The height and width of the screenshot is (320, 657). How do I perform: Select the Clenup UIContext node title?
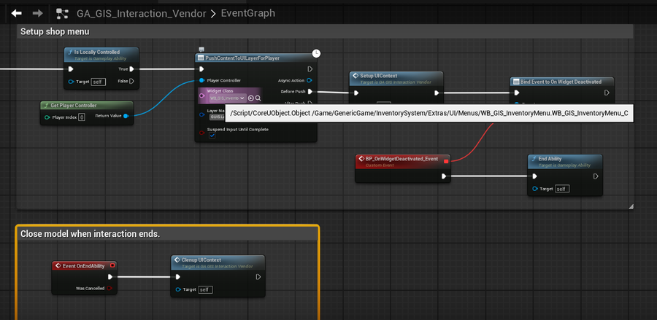[201, 259]
